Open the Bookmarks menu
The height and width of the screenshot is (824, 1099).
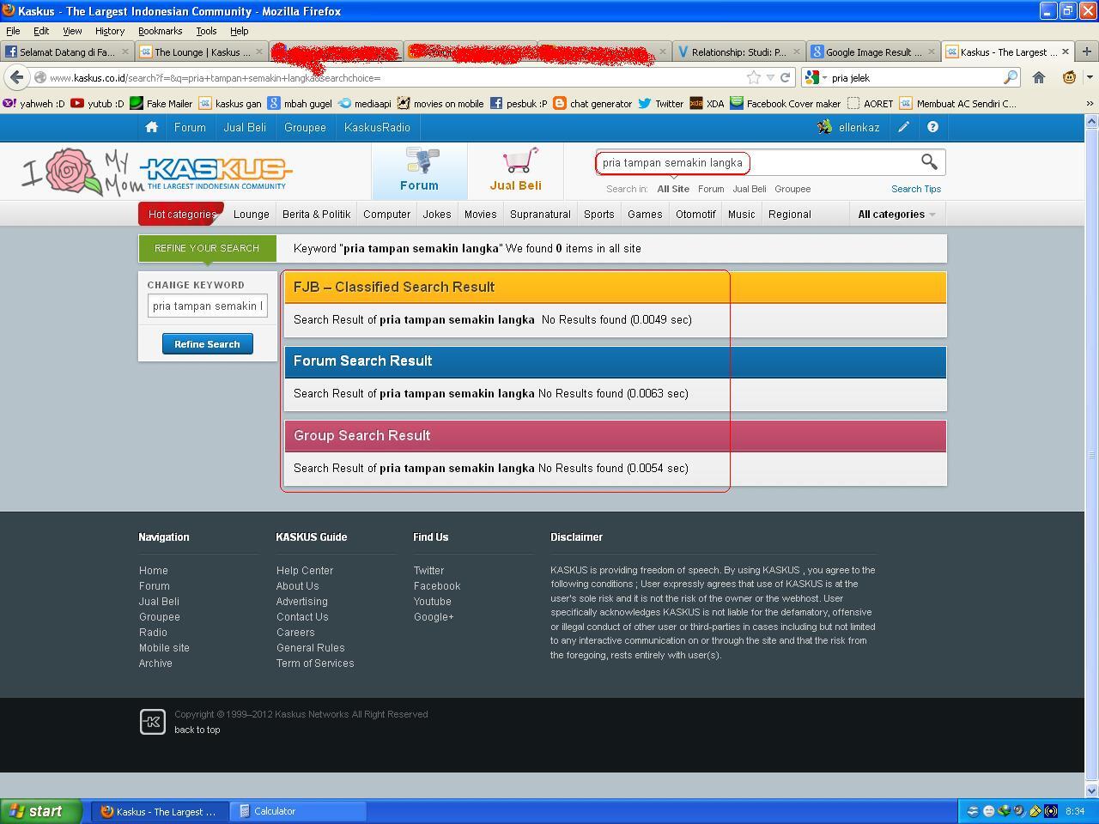160,31
